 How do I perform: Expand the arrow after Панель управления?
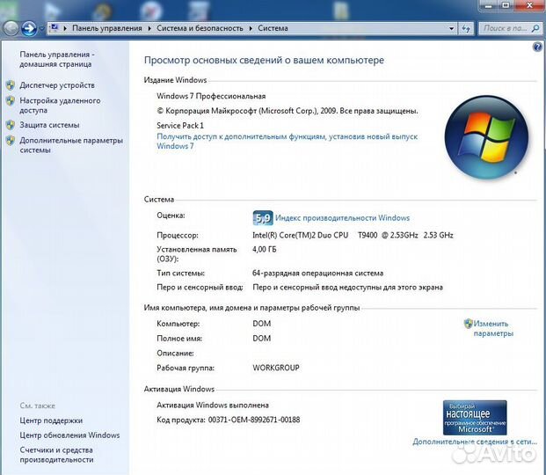tap(149, 28)
